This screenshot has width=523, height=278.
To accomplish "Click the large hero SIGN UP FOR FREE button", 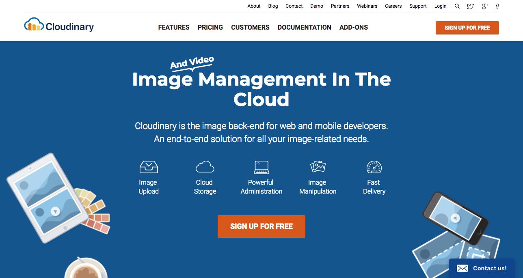I will tap(261, 226).
